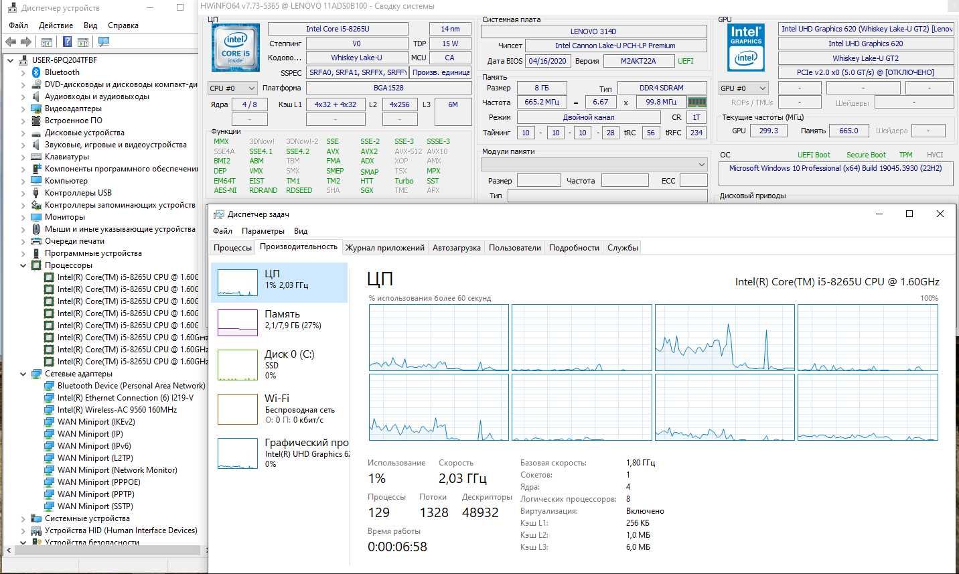
Task: Expand the Bluetooth tree node
Action: click(23, 72)
